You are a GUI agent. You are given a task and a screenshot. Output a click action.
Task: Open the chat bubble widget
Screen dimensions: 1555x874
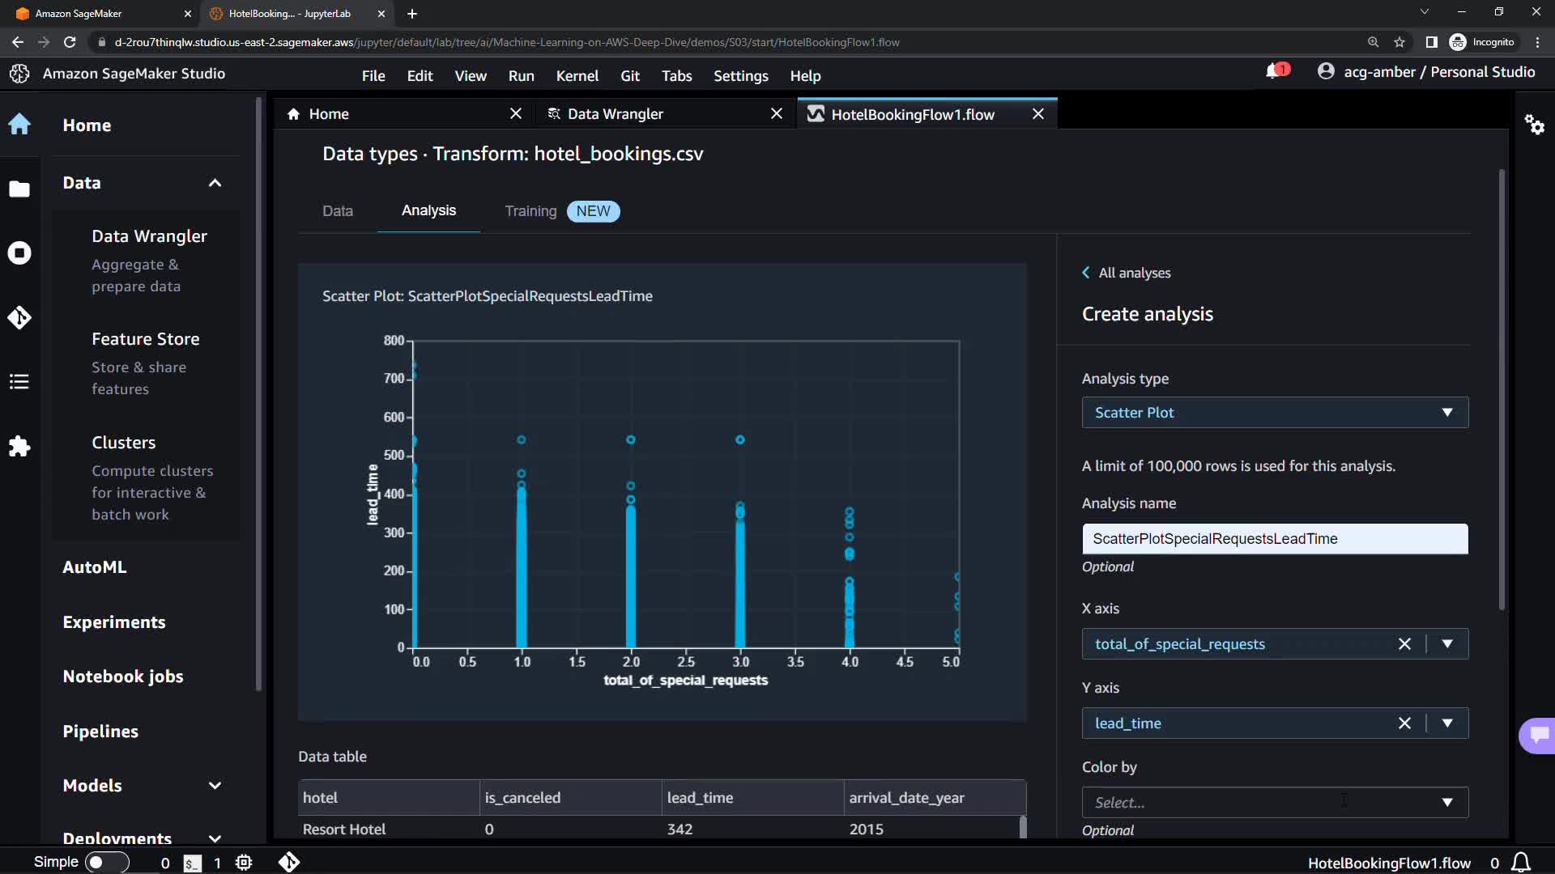[x=1539, y=735]
